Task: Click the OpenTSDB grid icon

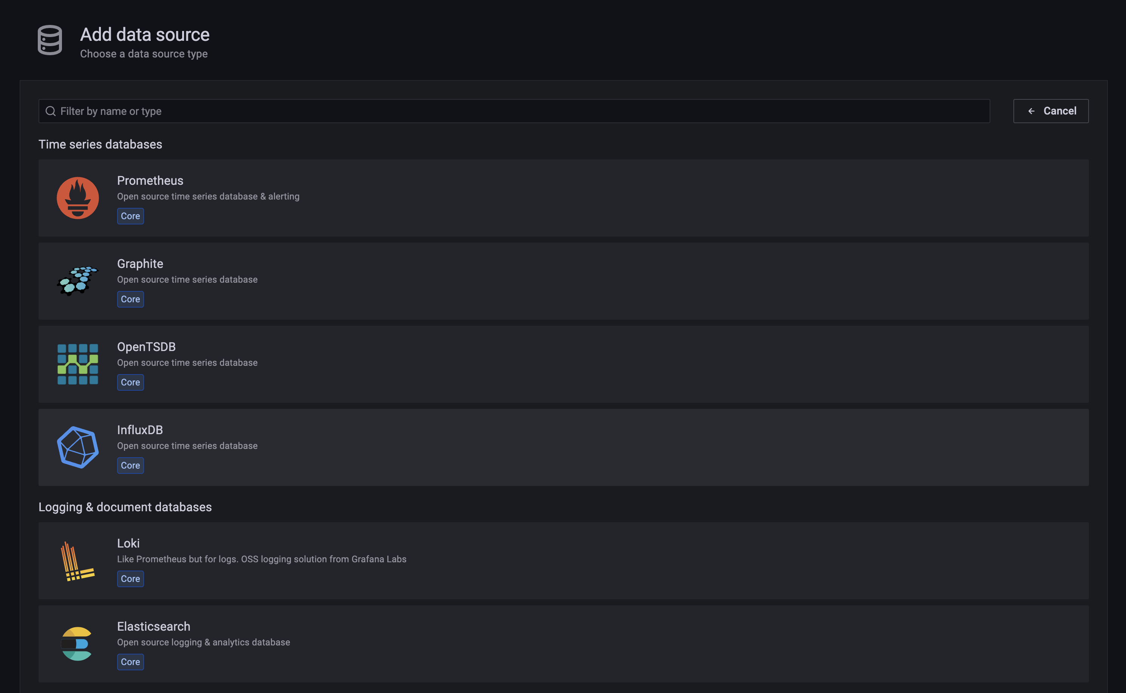Action: (77, 364)
